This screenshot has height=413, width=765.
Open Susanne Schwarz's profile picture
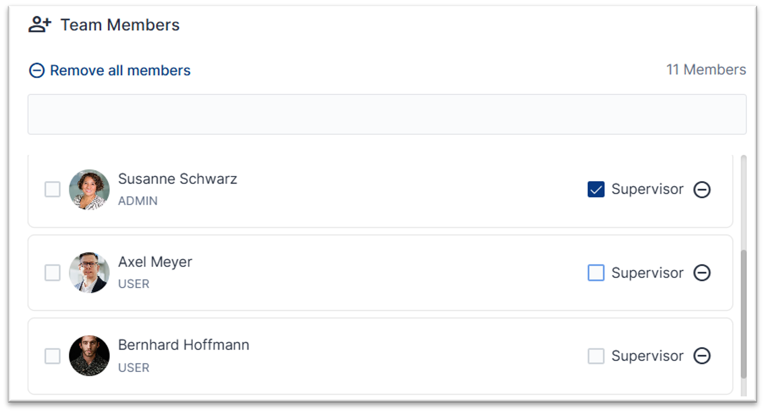click(x=89, y=189)
